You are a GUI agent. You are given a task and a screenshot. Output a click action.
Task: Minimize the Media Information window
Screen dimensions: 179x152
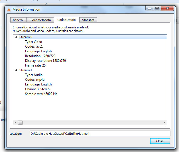149,8
